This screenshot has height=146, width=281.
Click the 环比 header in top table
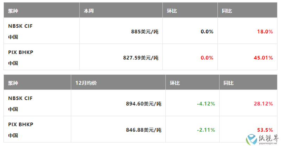point(172,11)
